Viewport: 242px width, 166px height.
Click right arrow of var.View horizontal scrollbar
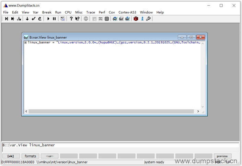pos(198,111)
